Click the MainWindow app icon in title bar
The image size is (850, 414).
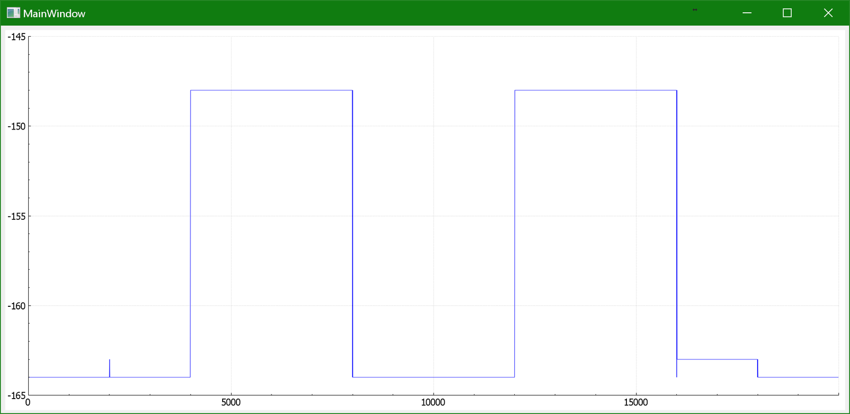(x=13, y=13)
